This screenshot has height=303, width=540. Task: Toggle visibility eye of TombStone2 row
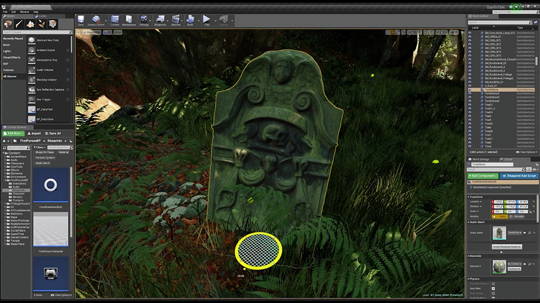point(470,93)
